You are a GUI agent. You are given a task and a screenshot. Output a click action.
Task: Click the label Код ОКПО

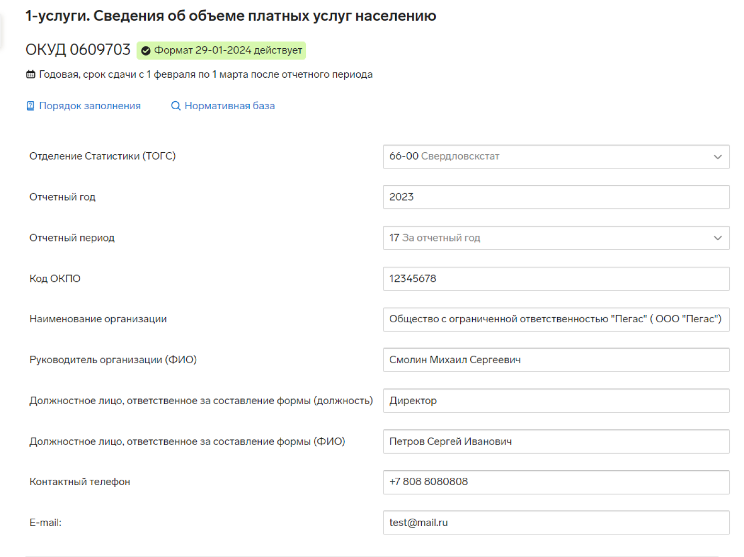[x=55, y=279]
